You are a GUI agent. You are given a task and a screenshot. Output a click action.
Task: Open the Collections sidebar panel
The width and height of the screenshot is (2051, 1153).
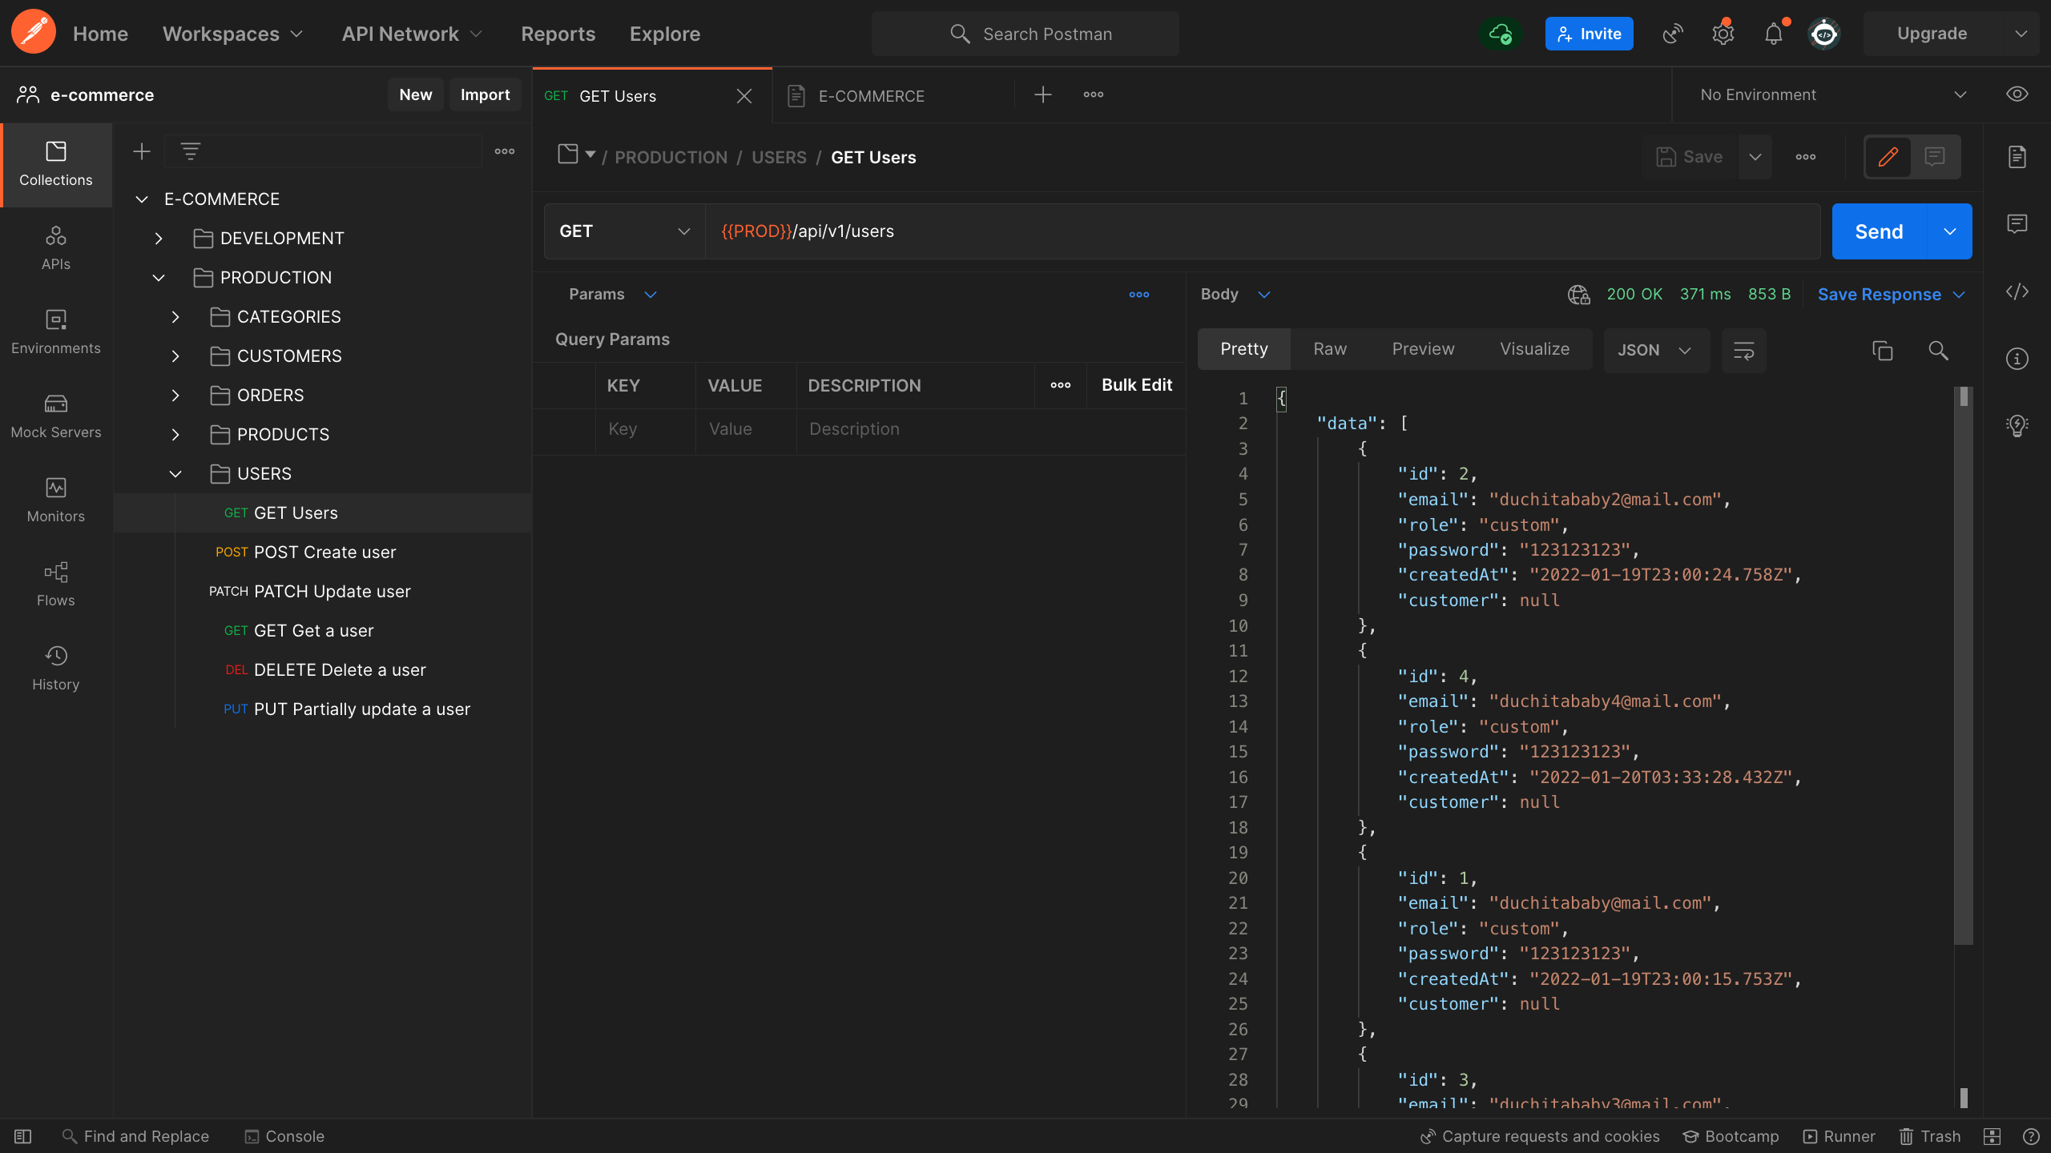click(56, 165)
